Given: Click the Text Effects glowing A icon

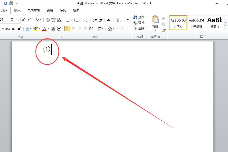Looking at the screenshot, I should point(28,29).
